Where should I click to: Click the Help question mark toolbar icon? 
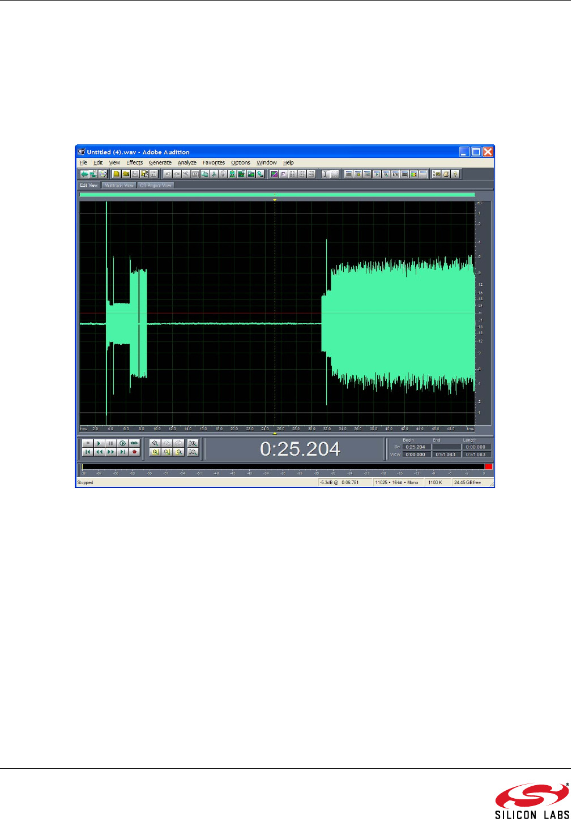pos(455,174)
